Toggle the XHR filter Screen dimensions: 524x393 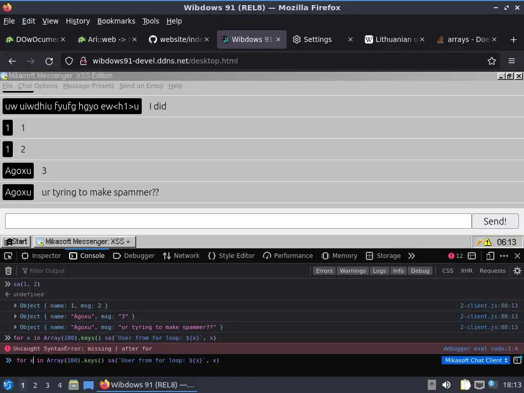(x=466, y=271)
